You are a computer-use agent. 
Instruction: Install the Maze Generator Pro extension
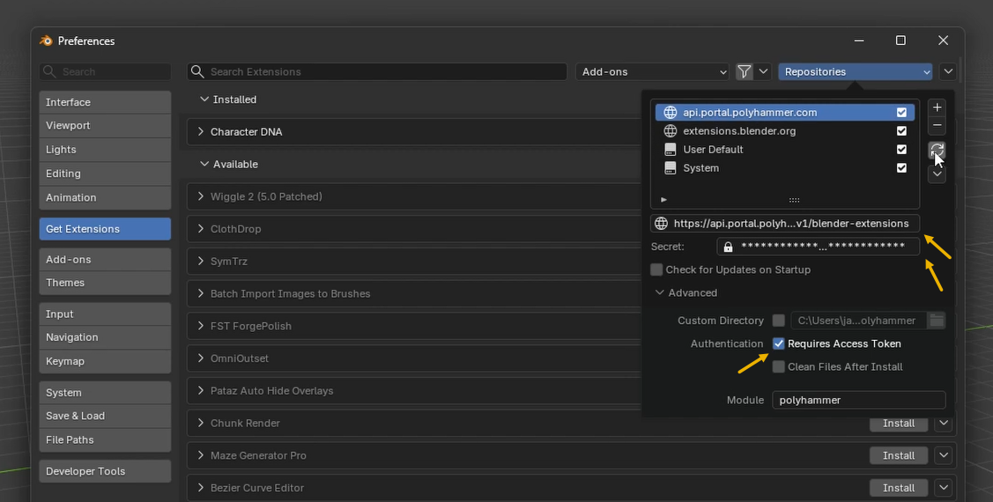[x=899, y=455]
